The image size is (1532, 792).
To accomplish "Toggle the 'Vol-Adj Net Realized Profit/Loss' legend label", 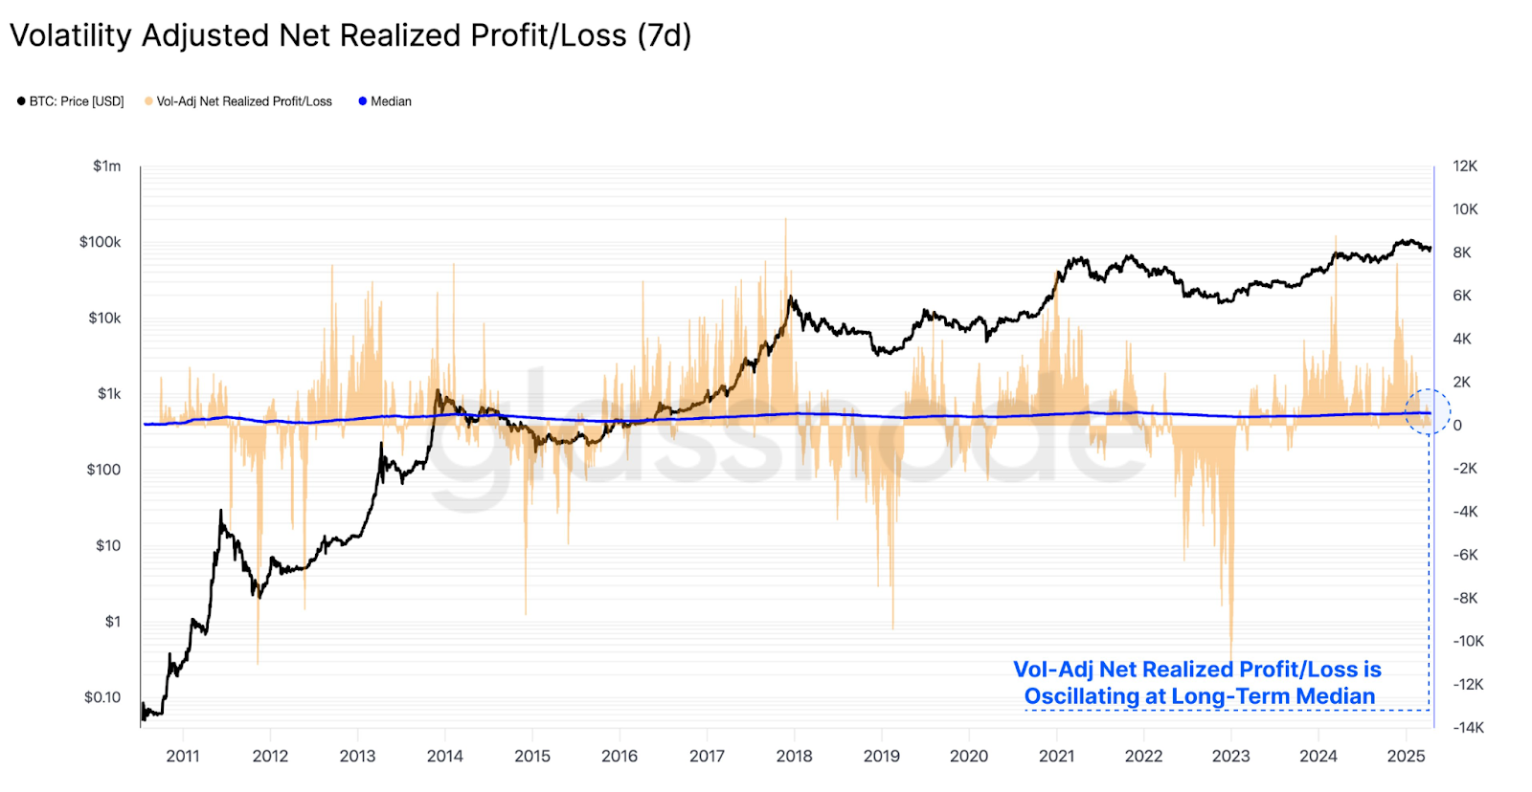I will coord(244,101).
